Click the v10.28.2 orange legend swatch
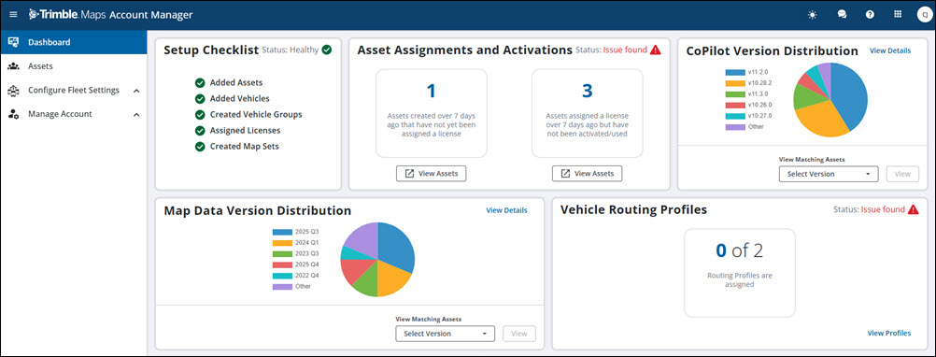This screenshot has width=936, height=357. pyautogui.click(x=734, y=83)
